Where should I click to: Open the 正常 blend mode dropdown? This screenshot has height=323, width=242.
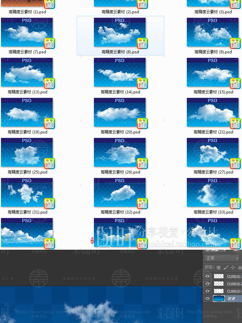click(222, 258)
